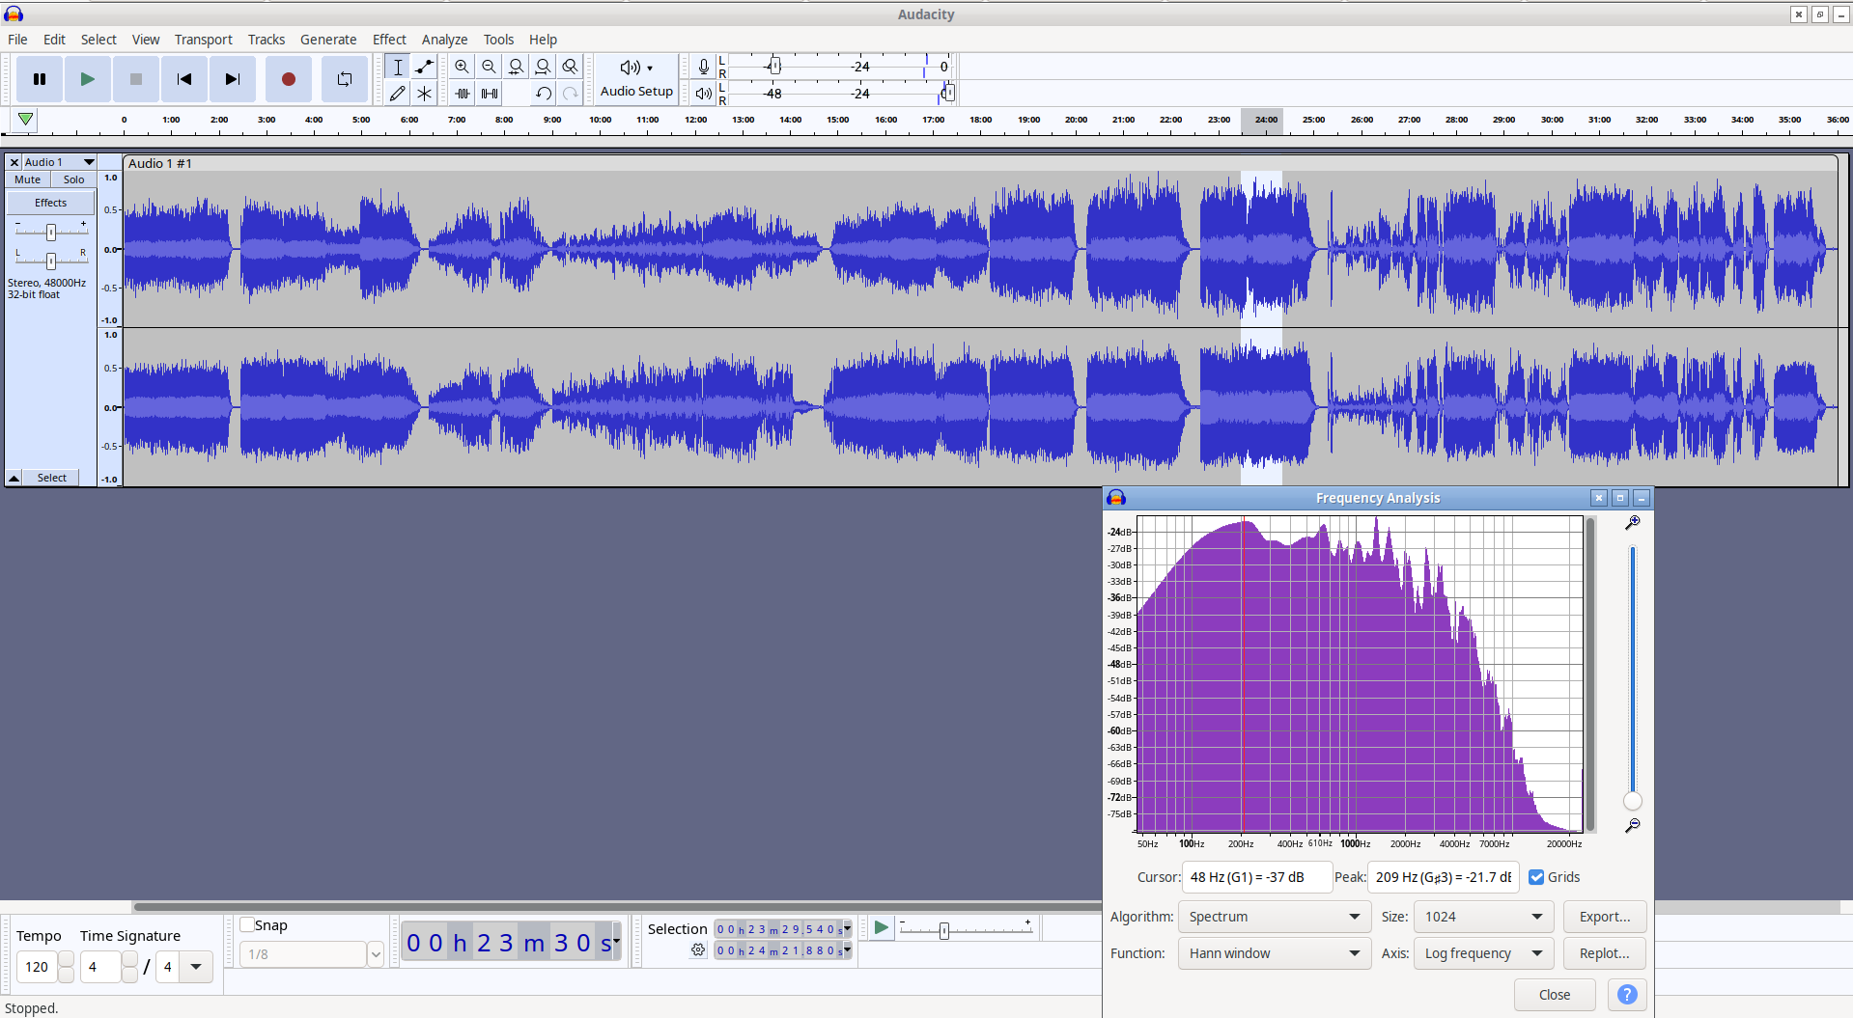Open the Algorithm dropdown set to Spectrum
Image resolution: width=1853 pixels, height=1018 pixels.
[x=1274, y=917]
